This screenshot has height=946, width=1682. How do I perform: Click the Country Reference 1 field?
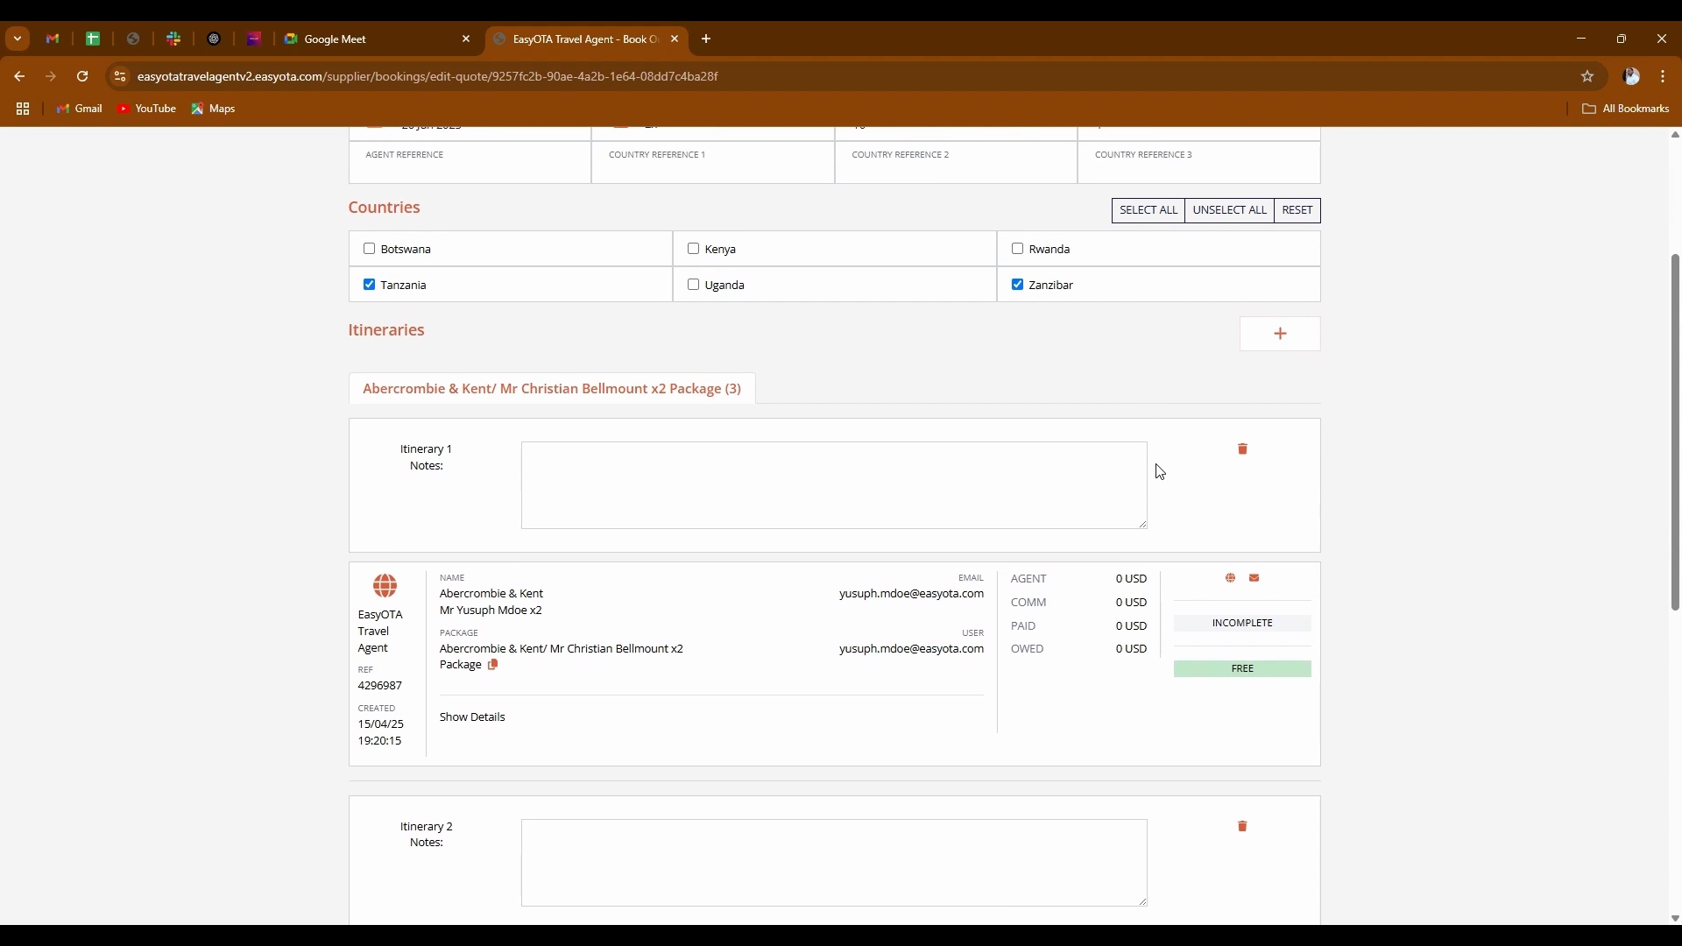pyautogui.click(x=713, y=163)
